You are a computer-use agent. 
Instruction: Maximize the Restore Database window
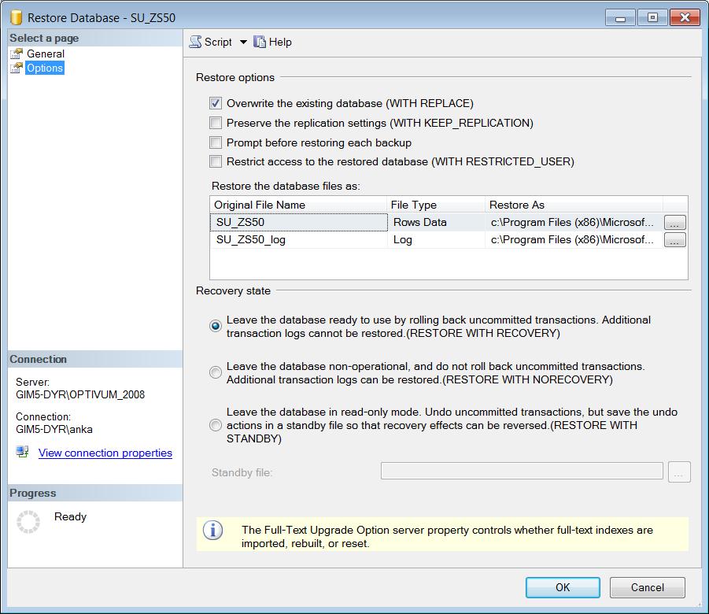point(652,17)
